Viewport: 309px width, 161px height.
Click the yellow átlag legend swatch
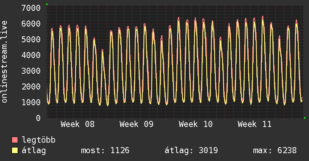pyautogui.click(x=15, y=151)
